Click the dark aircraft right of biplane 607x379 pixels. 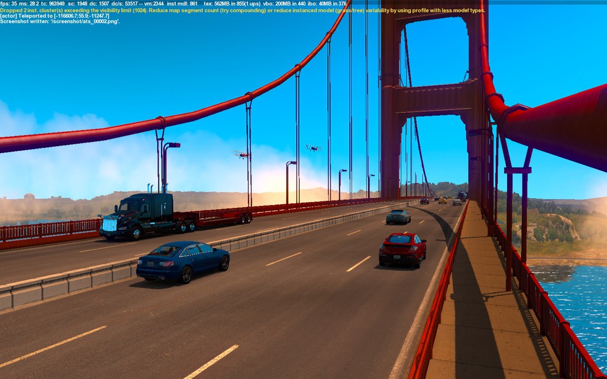(x=313, y=148)
